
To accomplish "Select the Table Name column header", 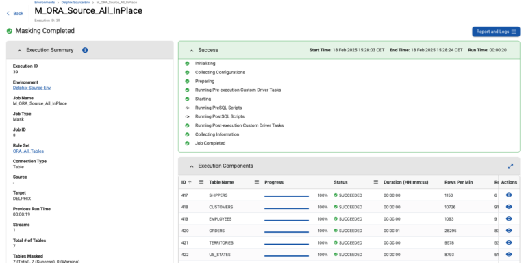I will pyautogui.click(x=221, y=182).
